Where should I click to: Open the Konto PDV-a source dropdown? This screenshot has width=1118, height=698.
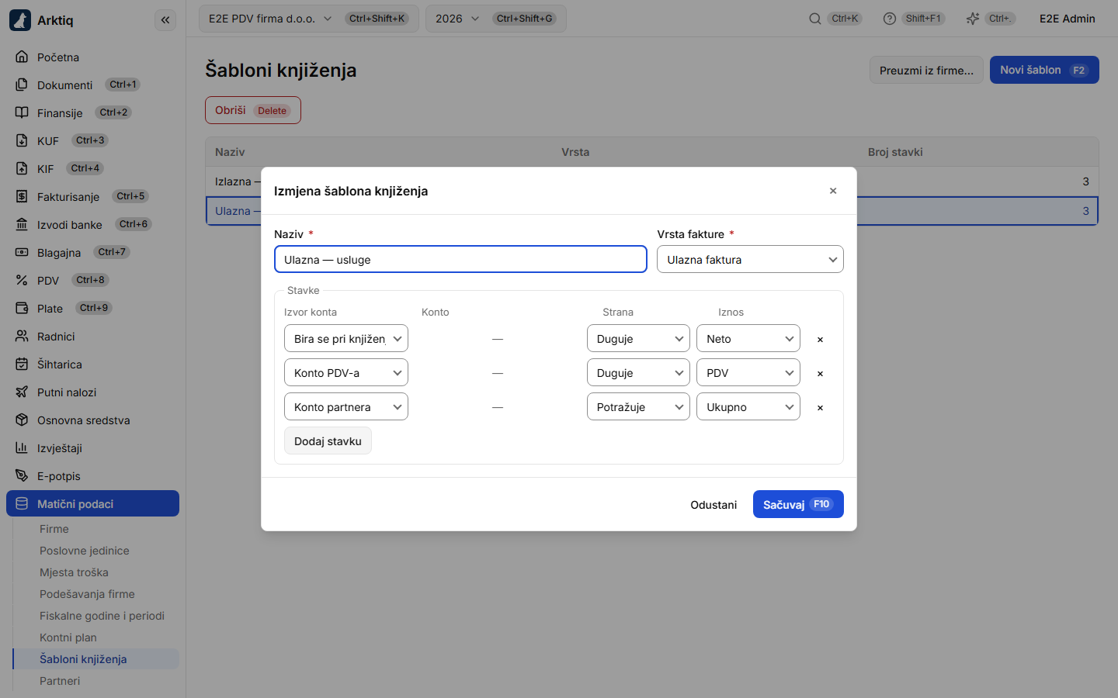pos(346,373)
